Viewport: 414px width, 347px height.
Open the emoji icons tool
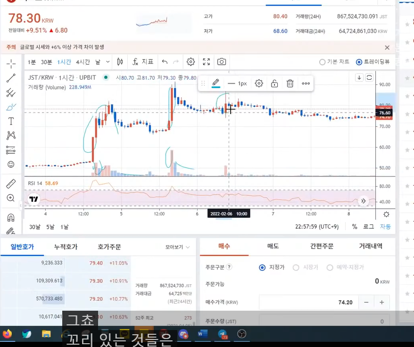pyautogui.click(x=11, y=164)
